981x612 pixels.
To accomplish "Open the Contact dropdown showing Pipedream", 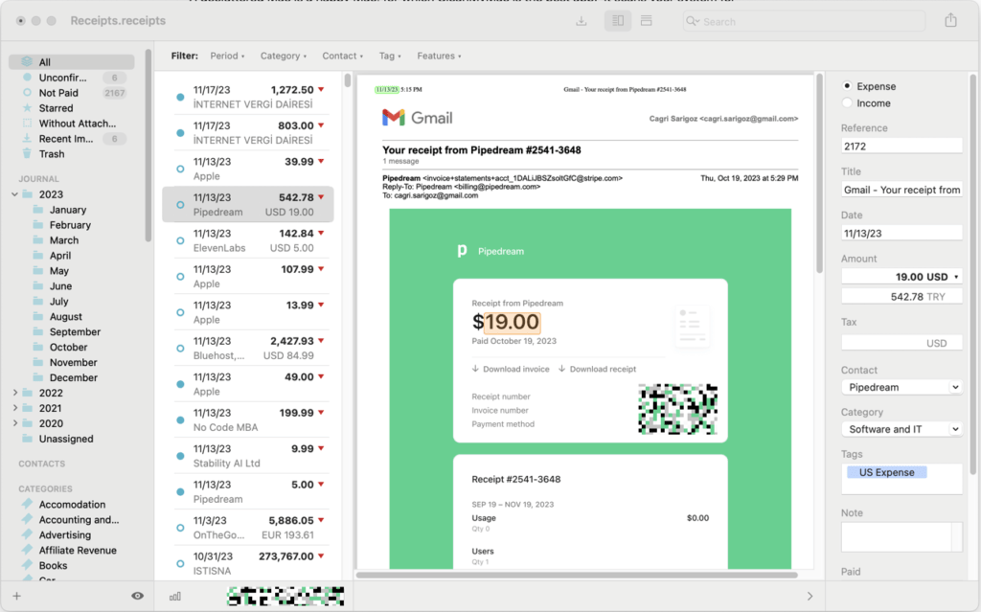I will tap(901, 387).
